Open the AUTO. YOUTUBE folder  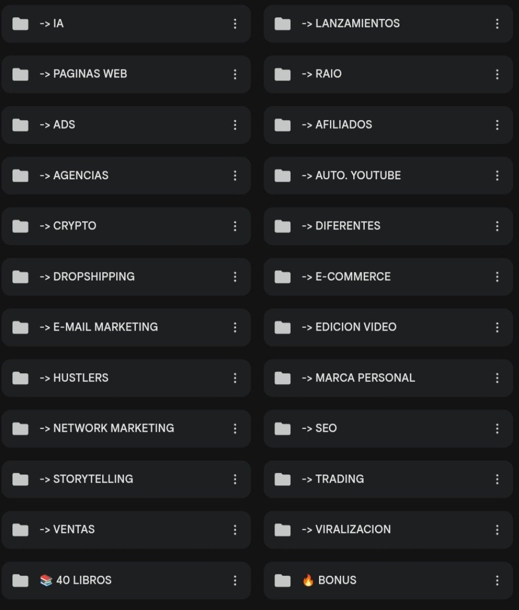tap(388, 176)
